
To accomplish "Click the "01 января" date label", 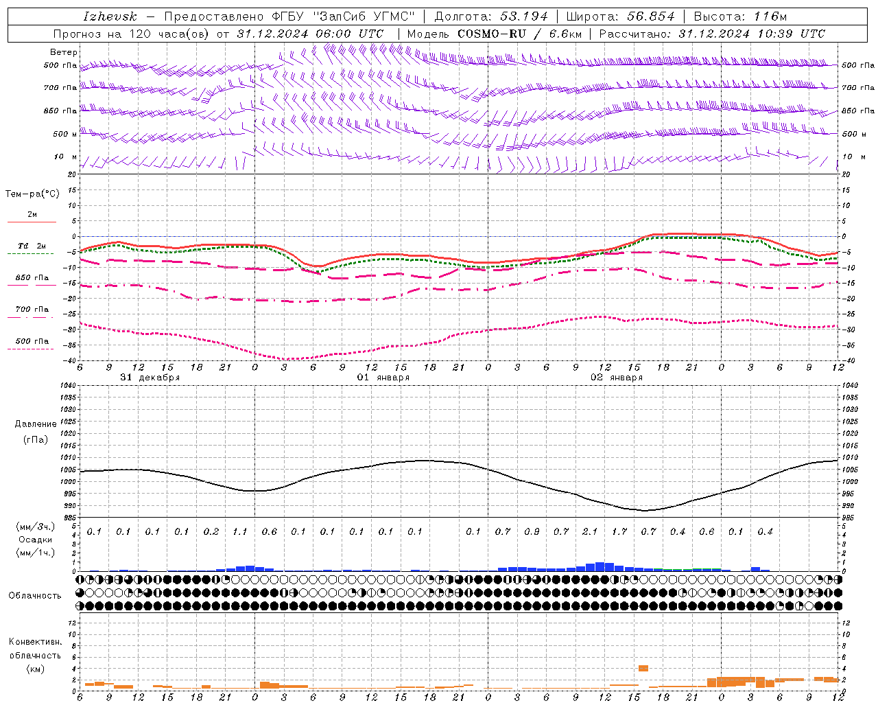I will 383,378.
